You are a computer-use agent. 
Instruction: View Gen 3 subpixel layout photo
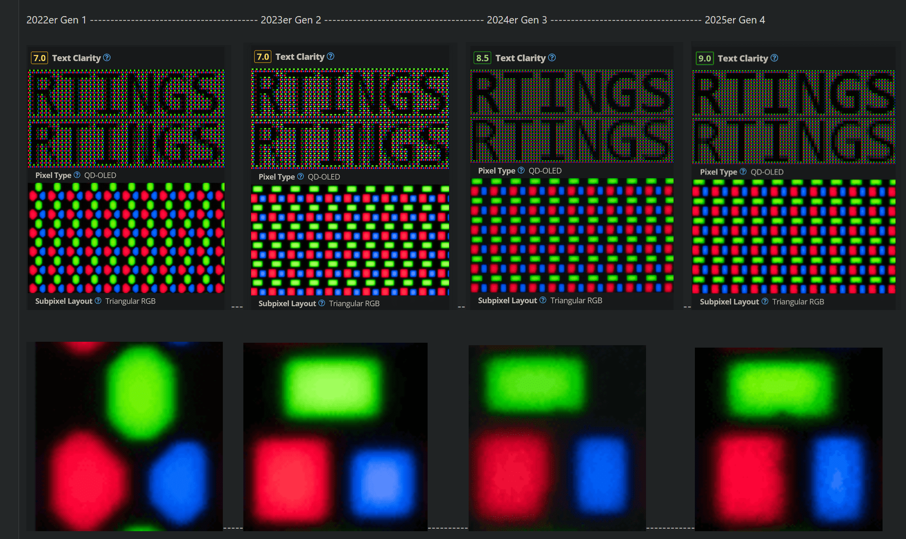pyautogui.click(x=572, y=235)
